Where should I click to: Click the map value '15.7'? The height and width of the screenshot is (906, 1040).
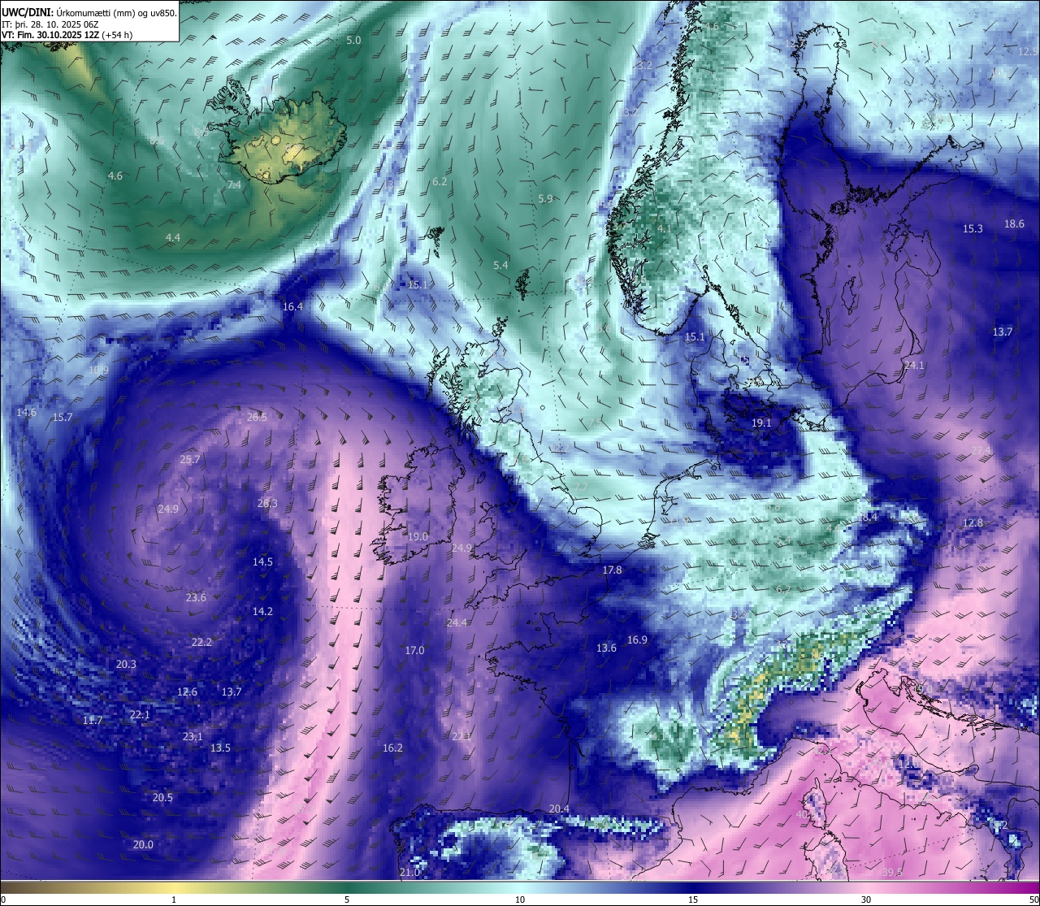point(63,417)
